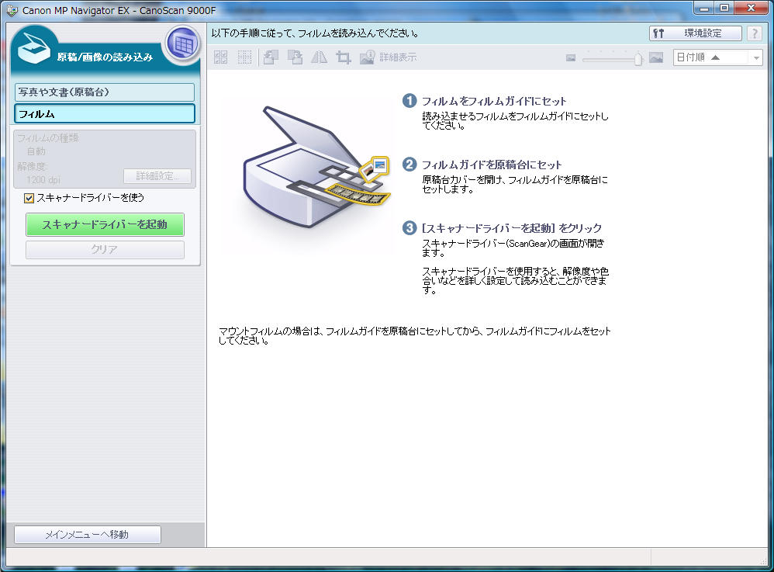Click the 1200 dpi resolution value
774x572 pixels.
pyautogui.click(x=43, y=180)
